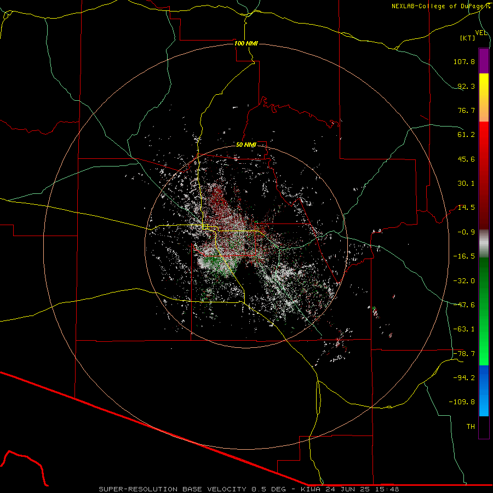Image resolution: width=493 pixels, height=493 pixels.
Task: Click the VEL legend title
Action: point(481,33)
